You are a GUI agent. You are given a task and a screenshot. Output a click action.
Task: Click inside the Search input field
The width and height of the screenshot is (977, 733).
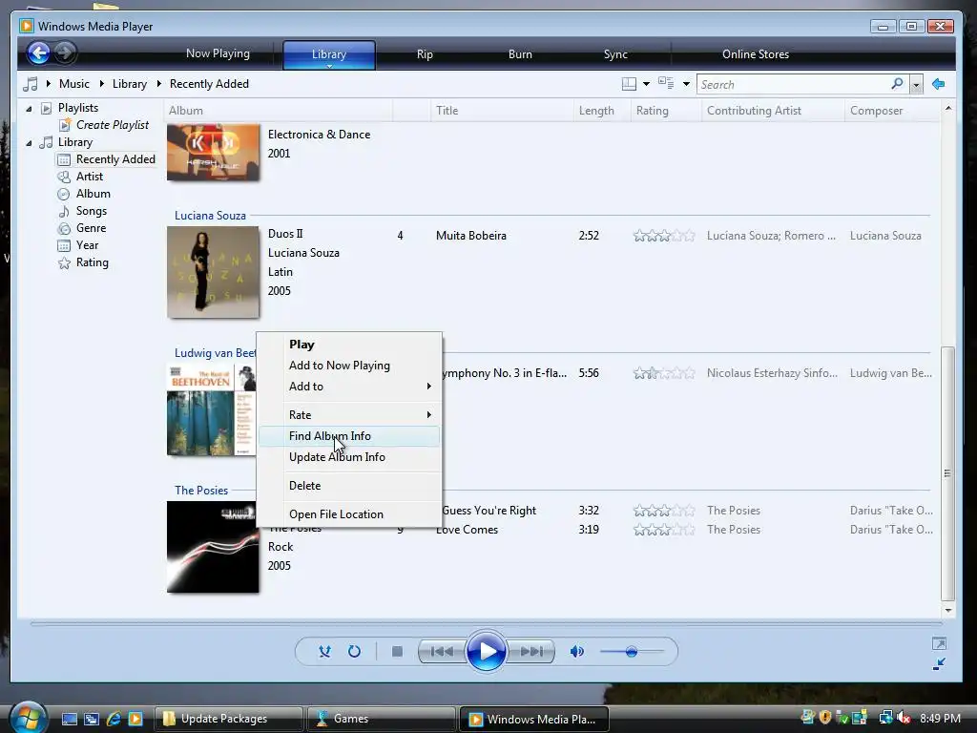pos(795,84)
